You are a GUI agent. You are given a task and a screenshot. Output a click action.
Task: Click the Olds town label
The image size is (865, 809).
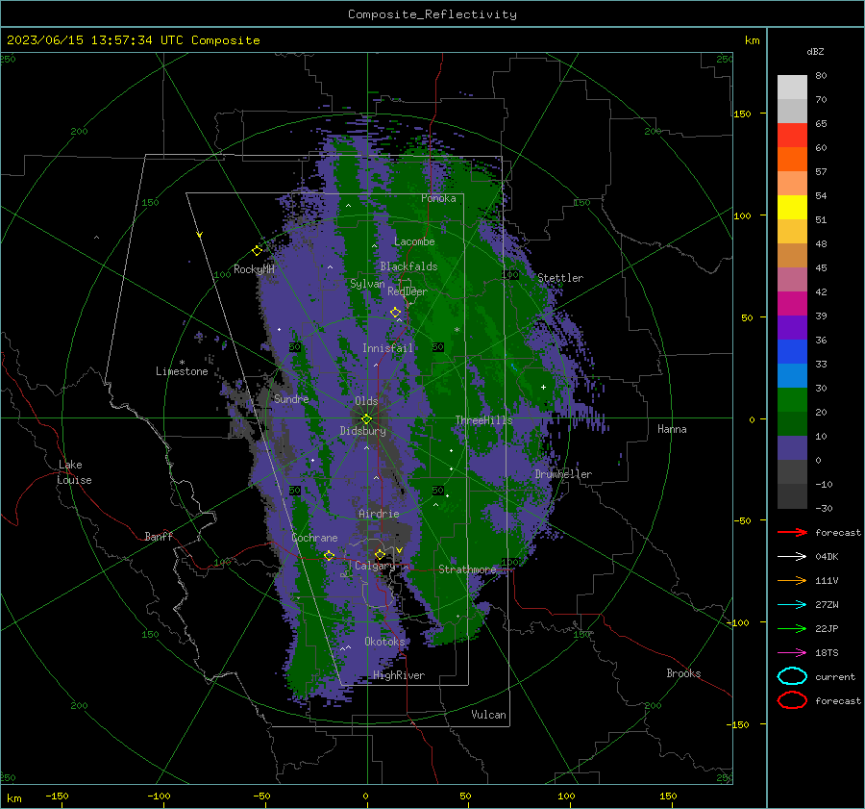click(366, 401)
